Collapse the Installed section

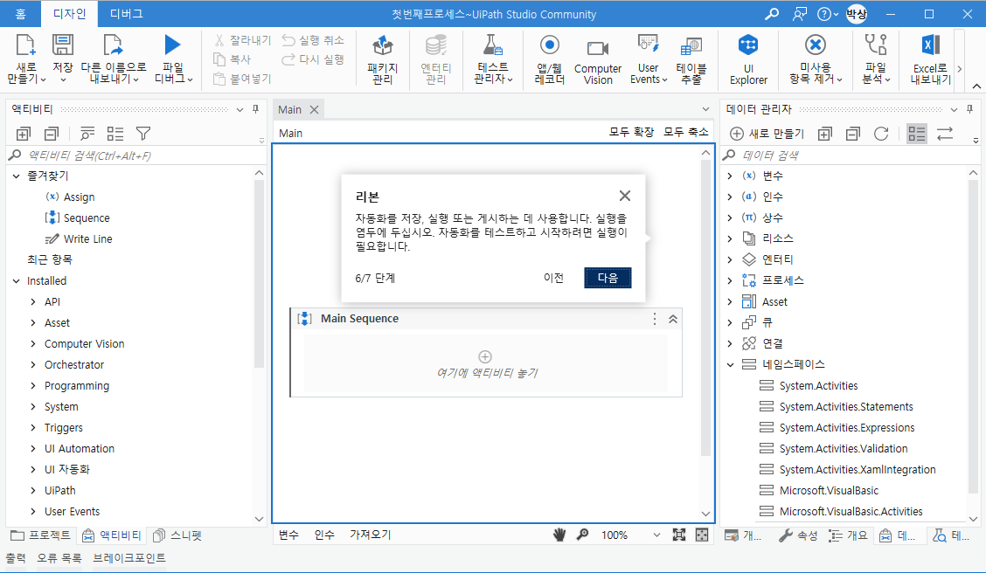17,281
